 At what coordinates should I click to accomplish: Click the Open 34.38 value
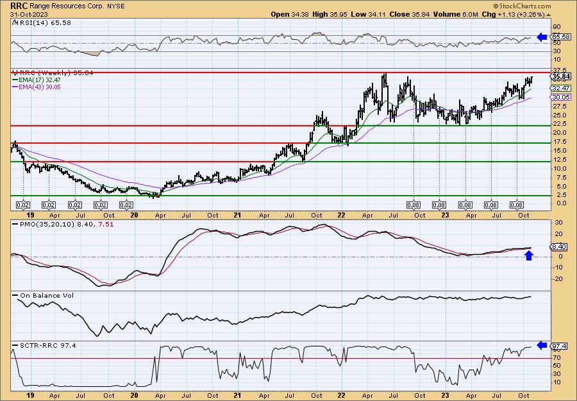[290, 14]
